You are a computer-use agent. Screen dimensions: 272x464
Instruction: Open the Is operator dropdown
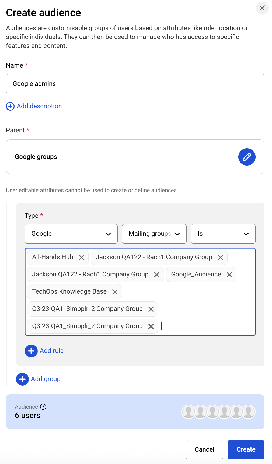coord(223,234)
